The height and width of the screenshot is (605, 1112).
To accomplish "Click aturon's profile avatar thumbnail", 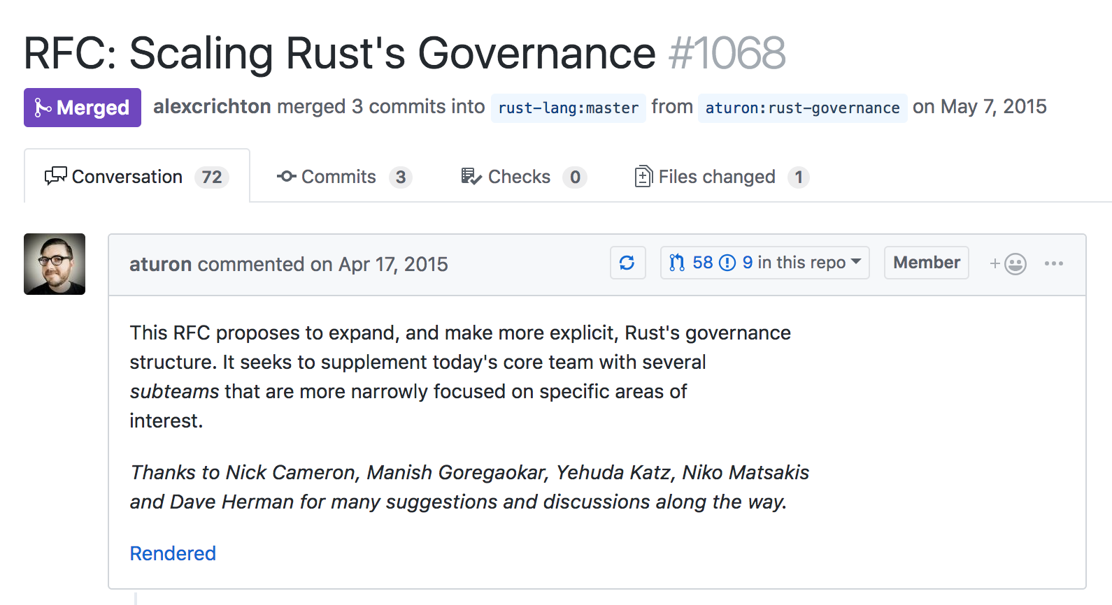I will point(55,264).
